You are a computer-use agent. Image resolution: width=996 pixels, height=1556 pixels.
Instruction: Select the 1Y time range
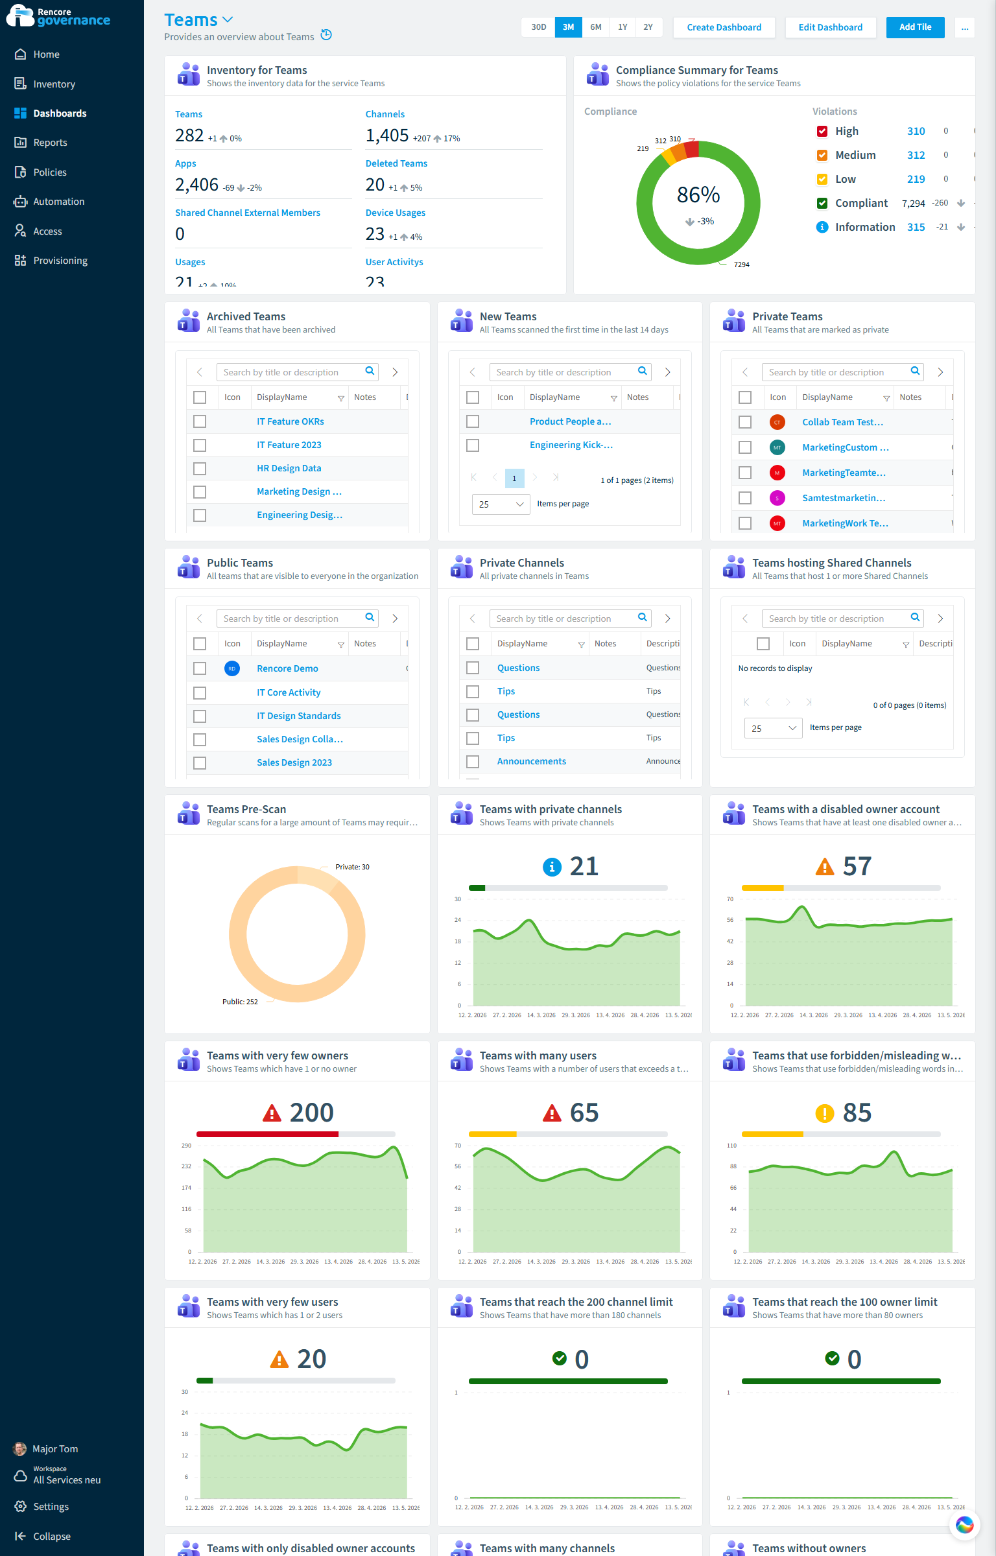point(622,27)
